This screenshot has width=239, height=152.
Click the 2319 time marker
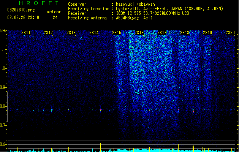tap(207, 32)
